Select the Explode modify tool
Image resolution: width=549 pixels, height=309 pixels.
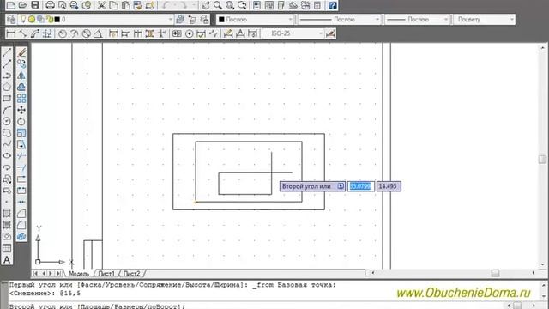(21, 237)
